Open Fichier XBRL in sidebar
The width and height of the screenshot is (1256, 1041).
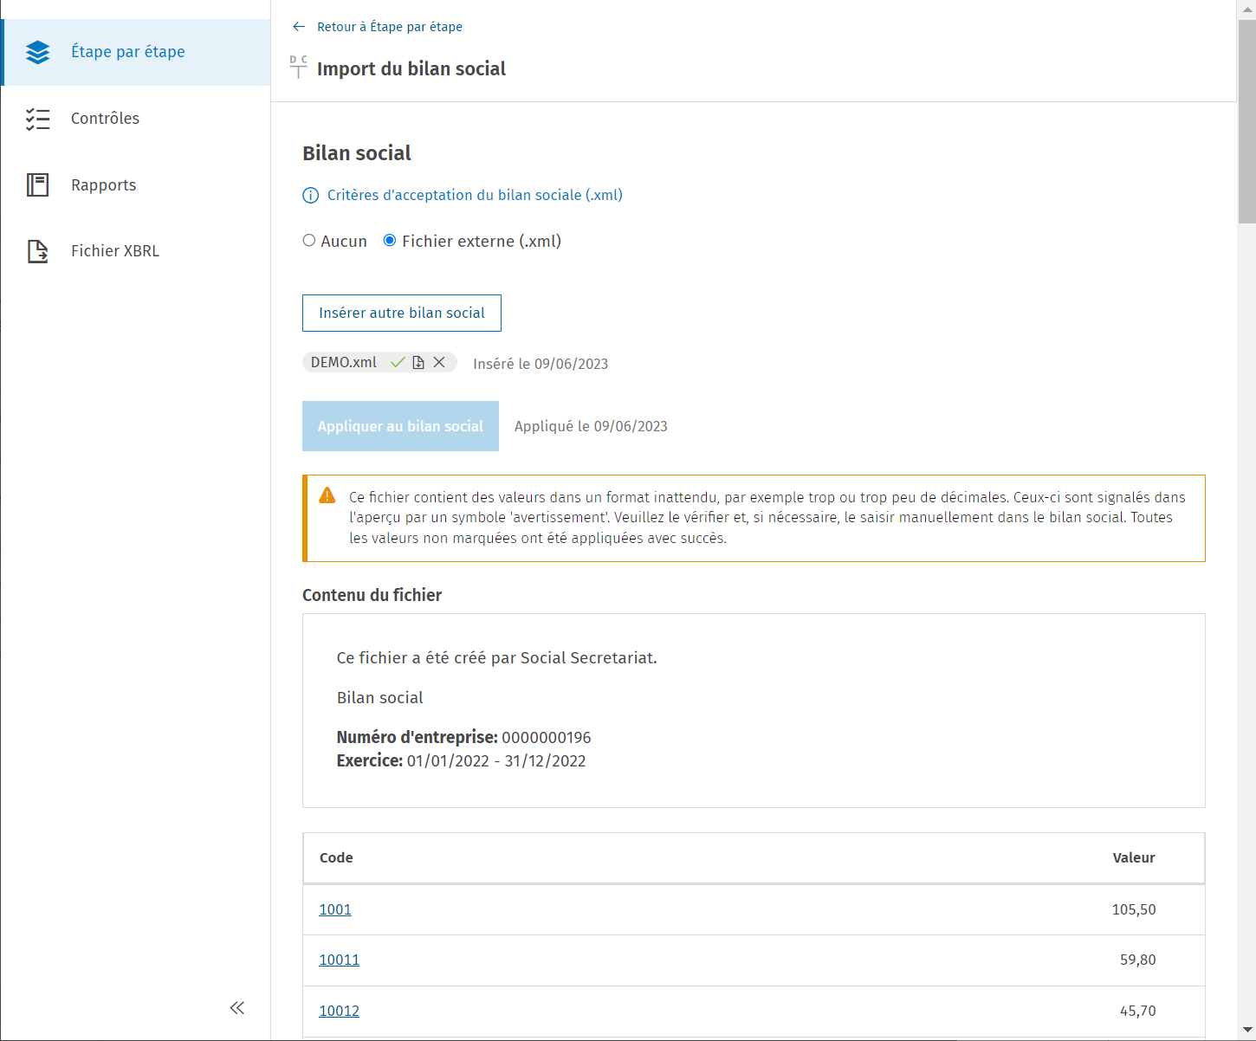135,251
